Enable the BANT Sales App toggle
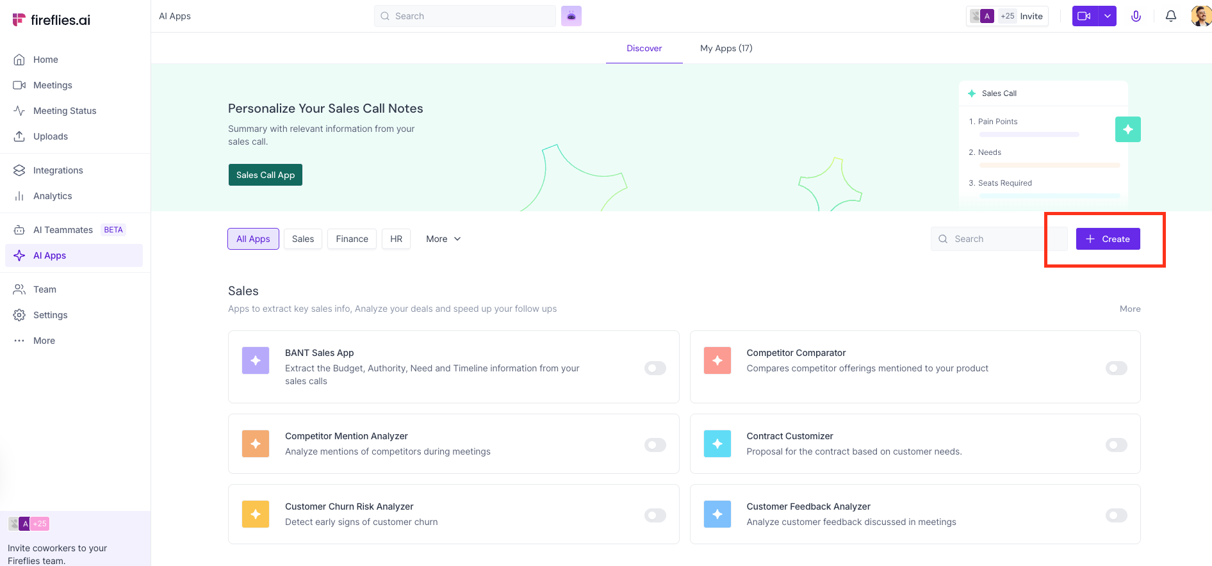Image resolution: width=1212 pixels, height=566 pixels. pos(655,368)
